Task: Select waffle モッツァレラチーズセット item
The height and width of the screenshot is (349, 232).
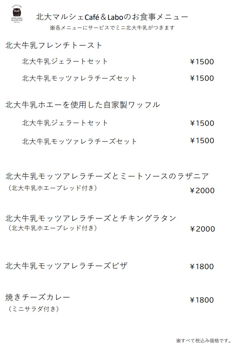Action: click(79, 141)
